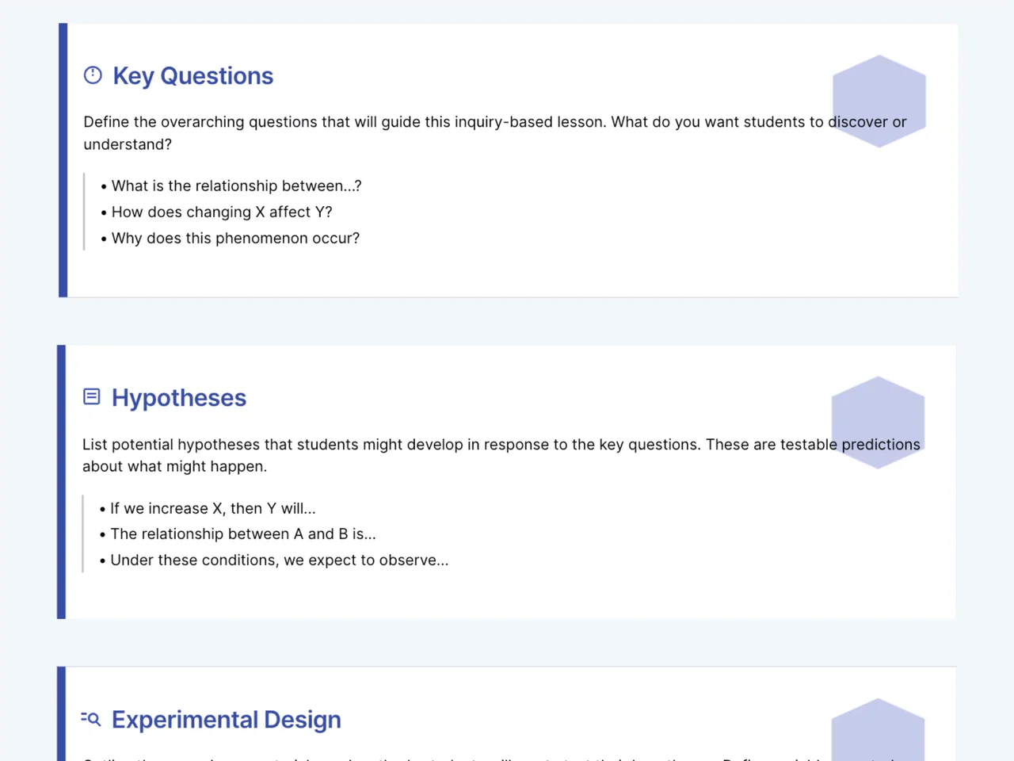
Task: Click the hexagon shape in Hypotheses card
Action: tap(878, 423)
